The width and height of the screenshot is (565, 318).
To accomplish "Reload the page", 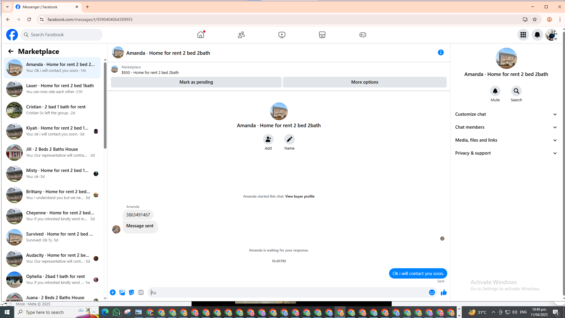I will pyautogui.click(x=29, y=19).
